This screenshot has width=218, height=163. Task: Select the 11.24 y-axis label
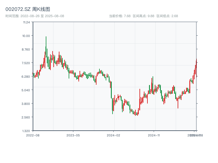[x=26, y=22]
